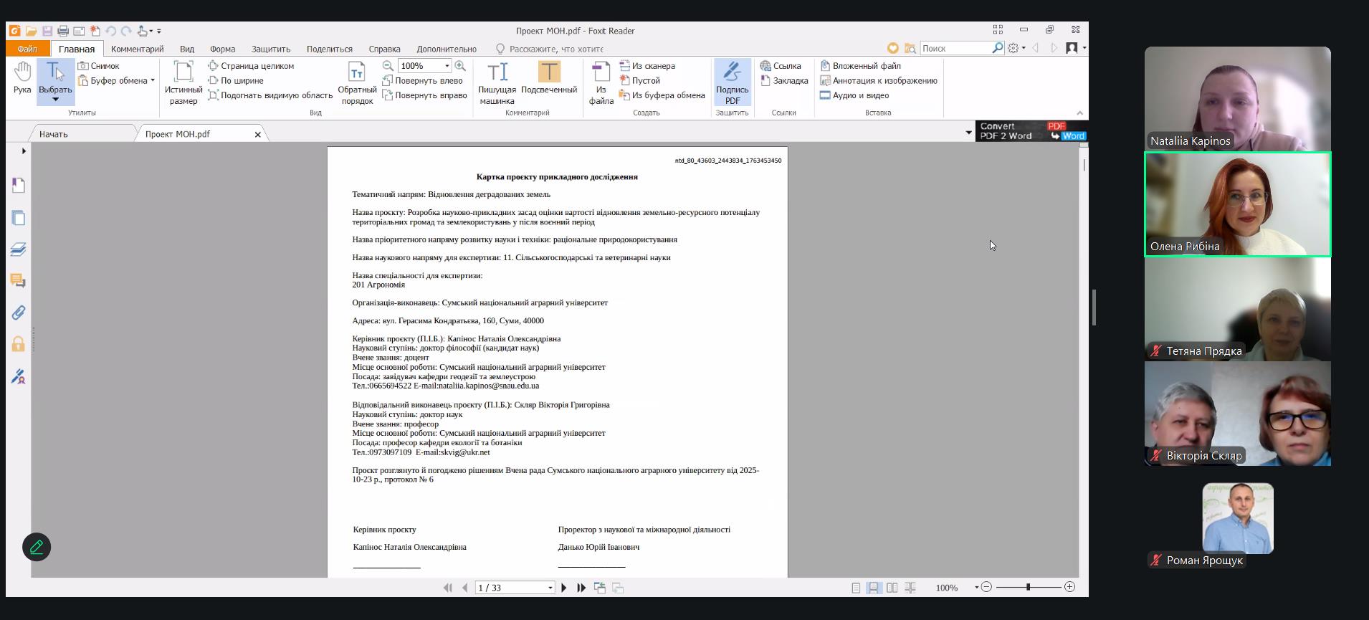Open the Комментарий ribbon tab
The image size is (1369, 620).
(137, 49)
